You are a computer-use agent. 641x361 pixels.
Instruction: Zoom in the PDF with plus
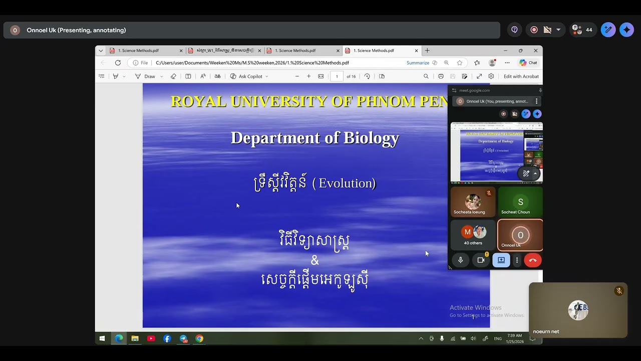tap(308, 76)
